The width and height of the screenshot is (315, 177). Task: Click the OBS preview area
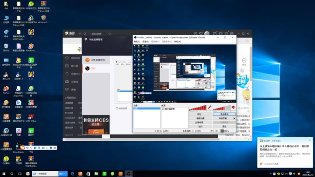pyautogui.click(x=184, y=74)
